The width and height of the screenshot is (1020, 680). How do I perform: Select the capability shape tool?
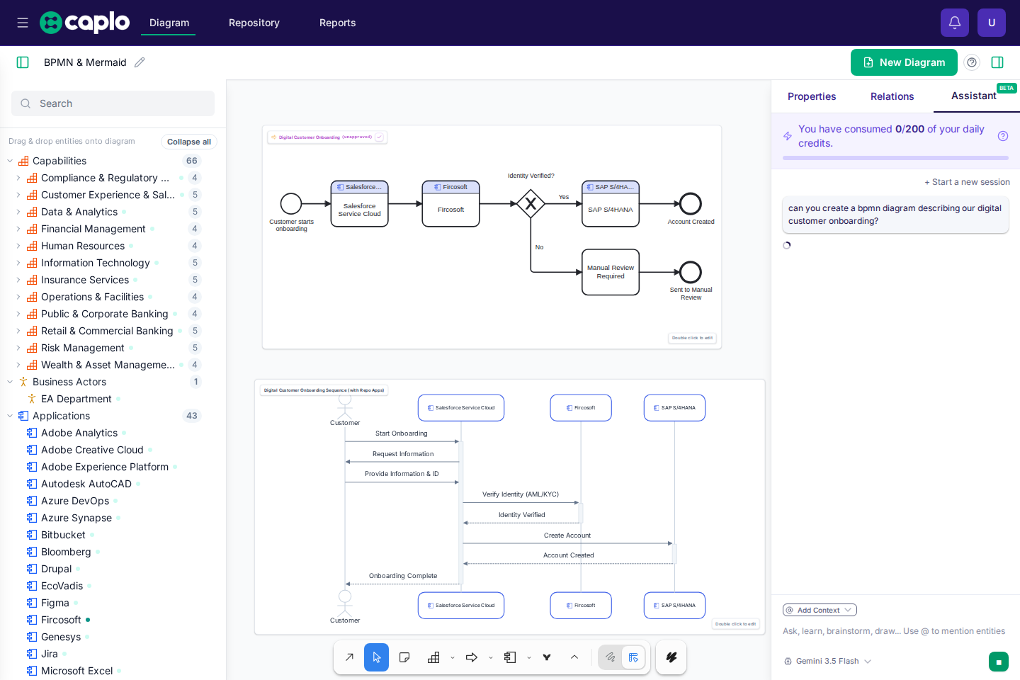[x=433, y=657]
